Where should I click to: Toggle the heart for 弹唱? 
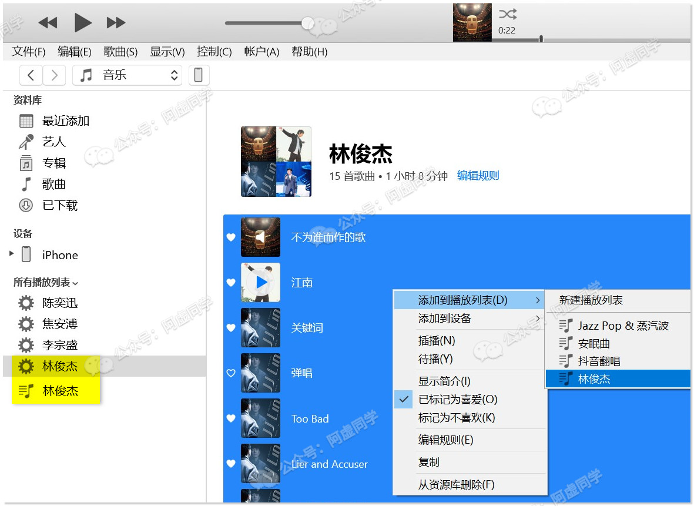coord(231,373)
